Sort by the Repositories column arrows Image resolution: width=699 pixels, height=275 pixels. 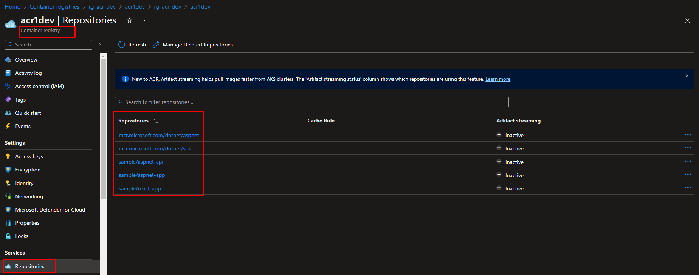(155, 121)
